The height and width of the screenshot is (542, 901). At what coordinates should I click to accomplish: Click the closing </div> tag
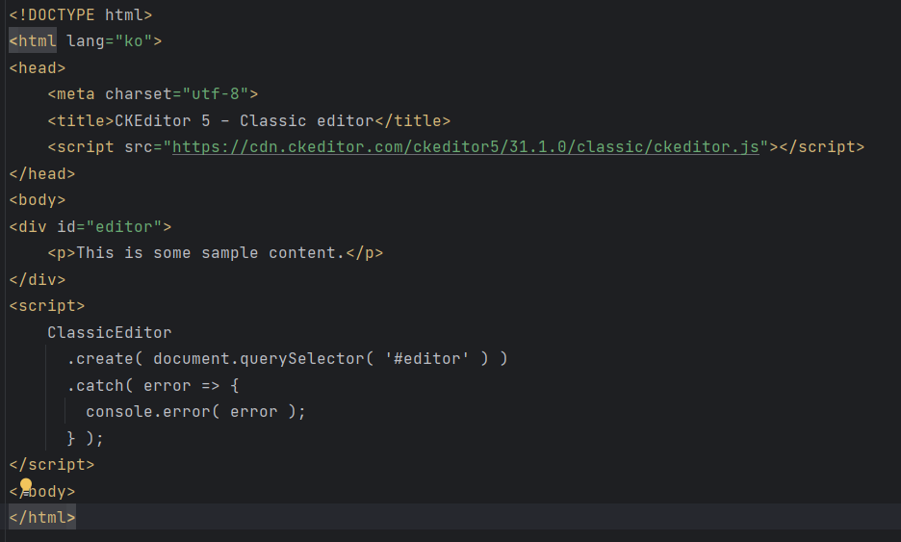(38, 280)
